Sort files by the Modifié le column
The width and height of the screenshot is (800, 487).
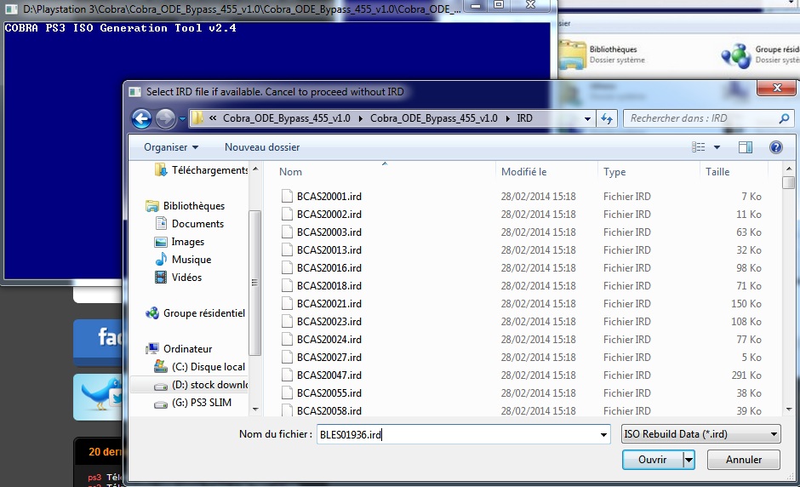[x=523, y=172]
